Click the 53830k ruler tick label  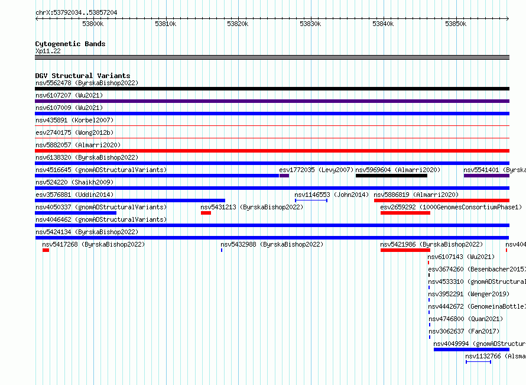311,24
